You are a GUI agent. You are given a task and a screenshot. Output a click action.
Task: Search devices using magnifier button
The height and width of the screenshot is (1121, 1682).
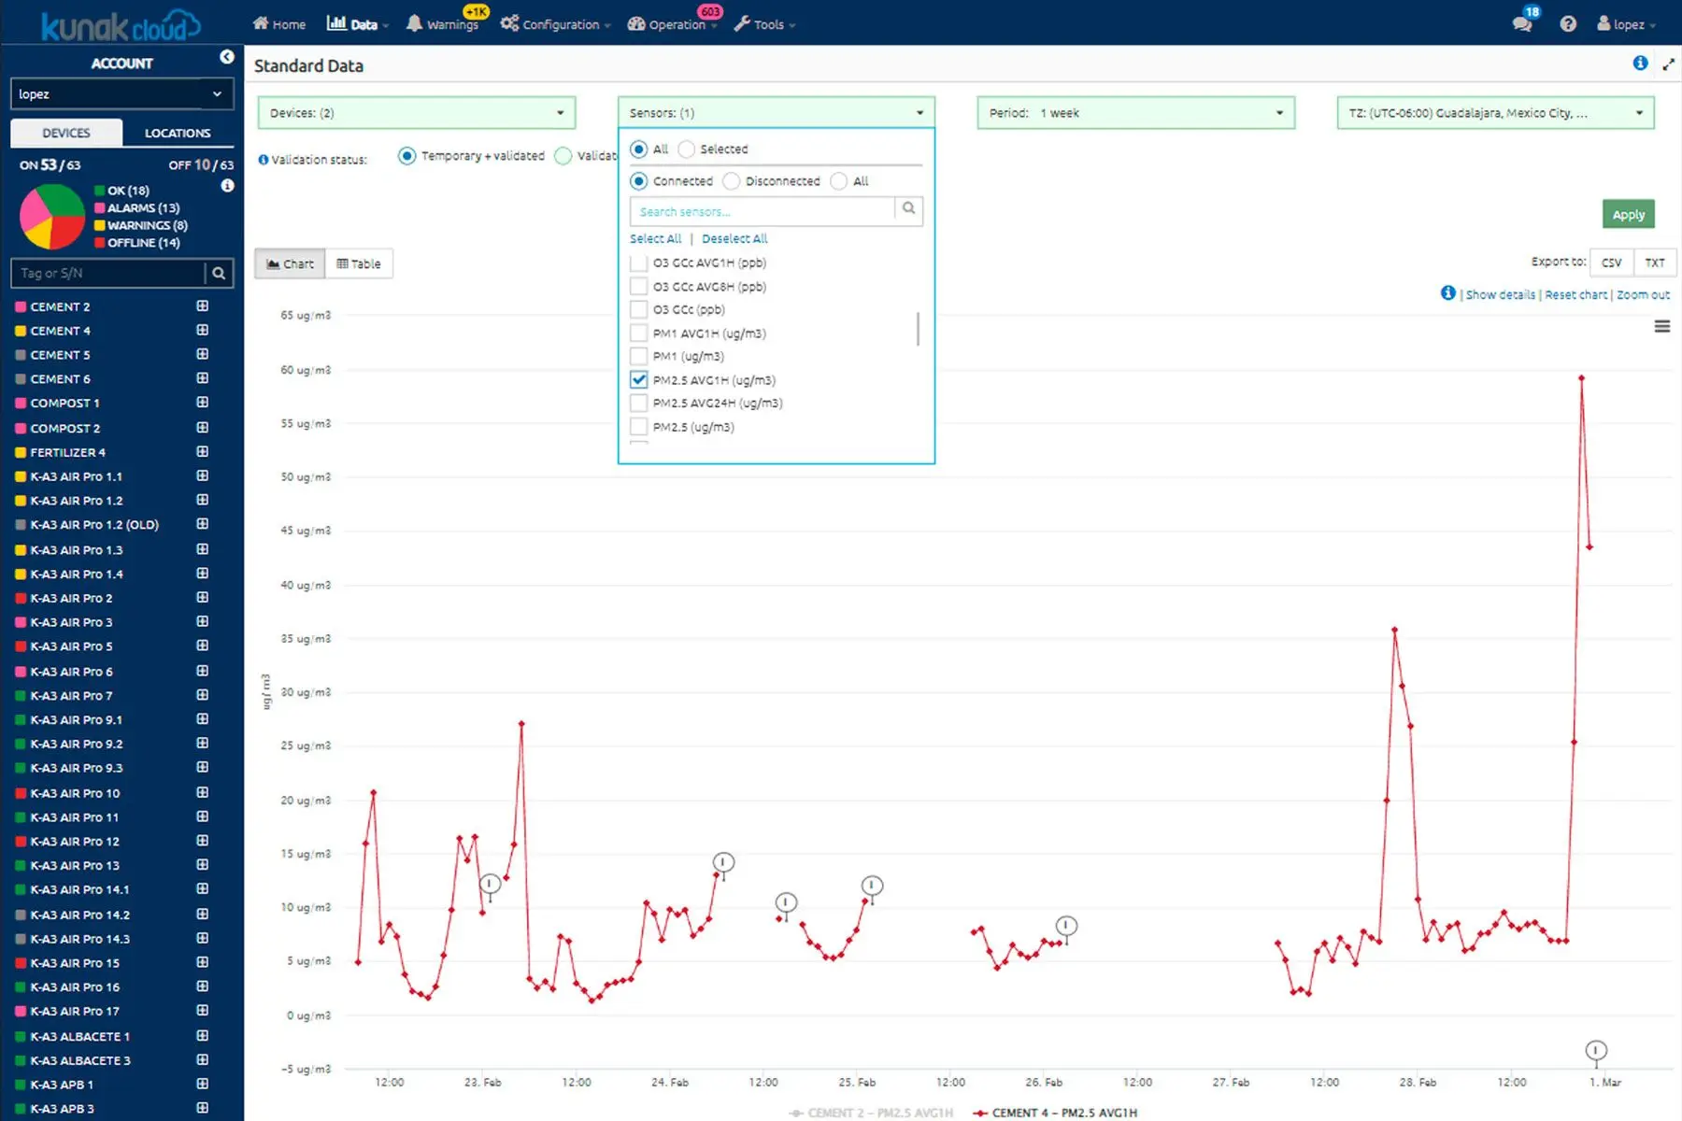coord(219,273)
